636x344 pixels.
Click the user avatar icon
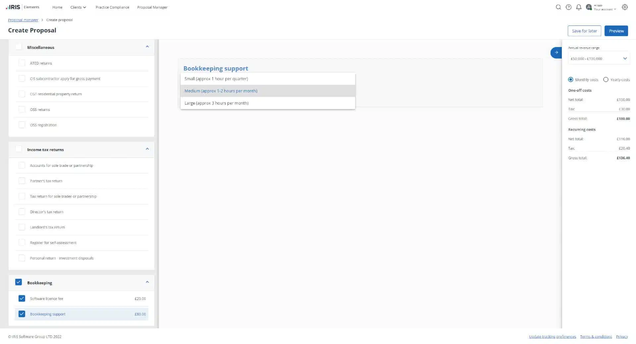[x=589, y=7]
